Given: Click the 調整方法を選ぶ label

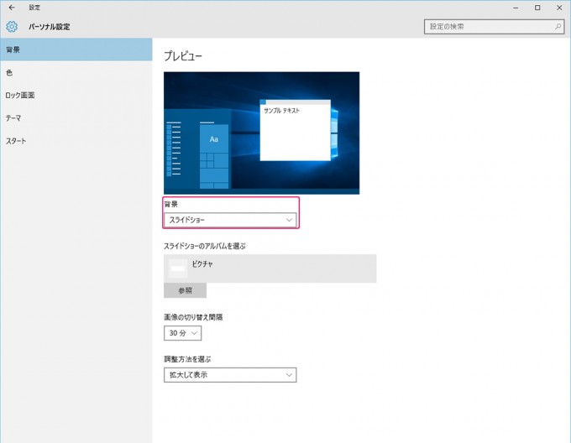Looking at the screenshot, I should coord(187,359).
